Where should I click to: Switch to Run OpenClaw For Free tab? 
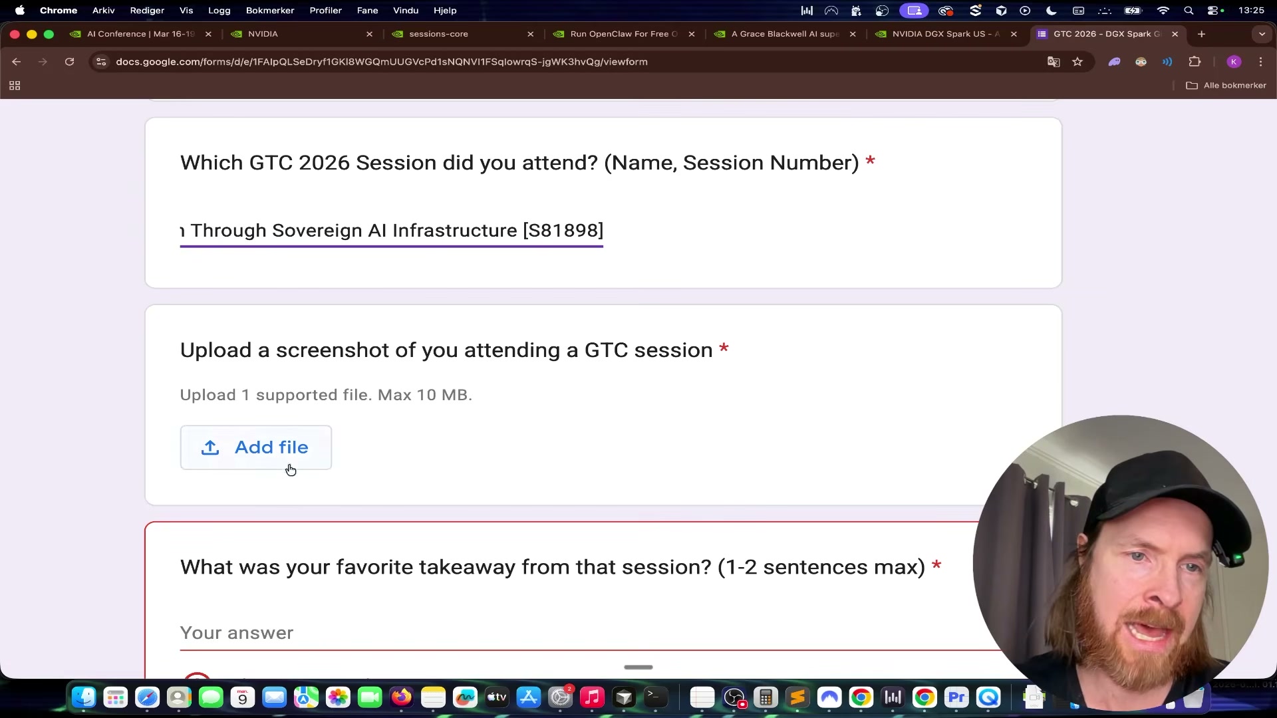click(624, 34)
